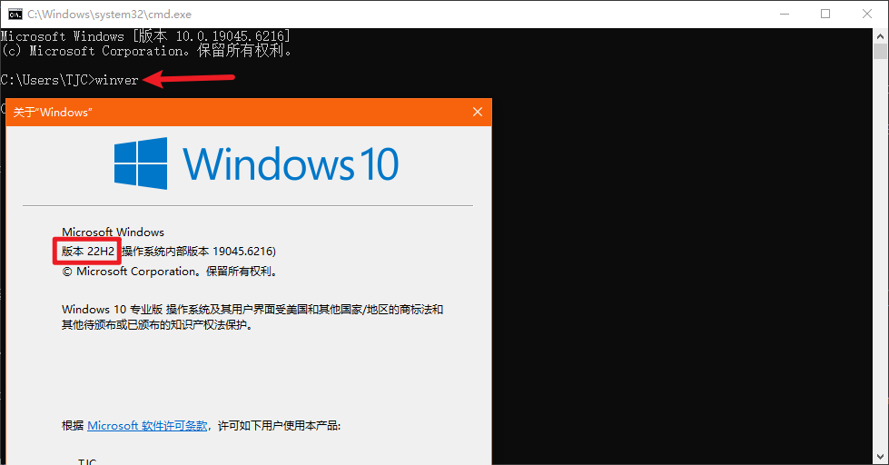Click the Windows 10 专业版 license paragraph
This screenshot has height=465, width=889.
[x=252, y=316]
